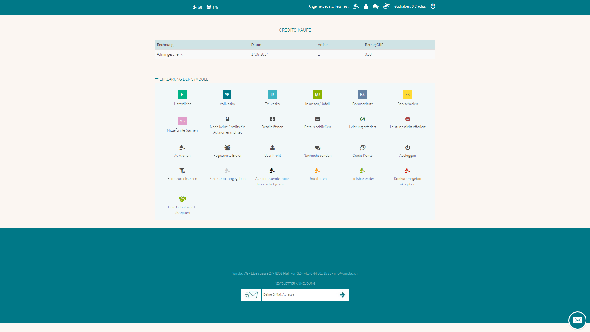This screenshot has height=332, width=590.
Task: Click the handshake symbol for accepted bids
Action: point(182,199)
